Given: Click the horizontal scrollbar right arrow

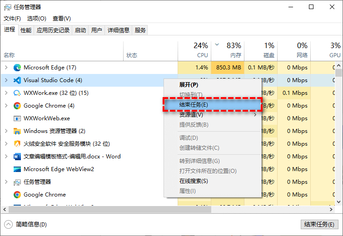Looking at the screenshot, I should pyautogui.click(x=331, y=209).
